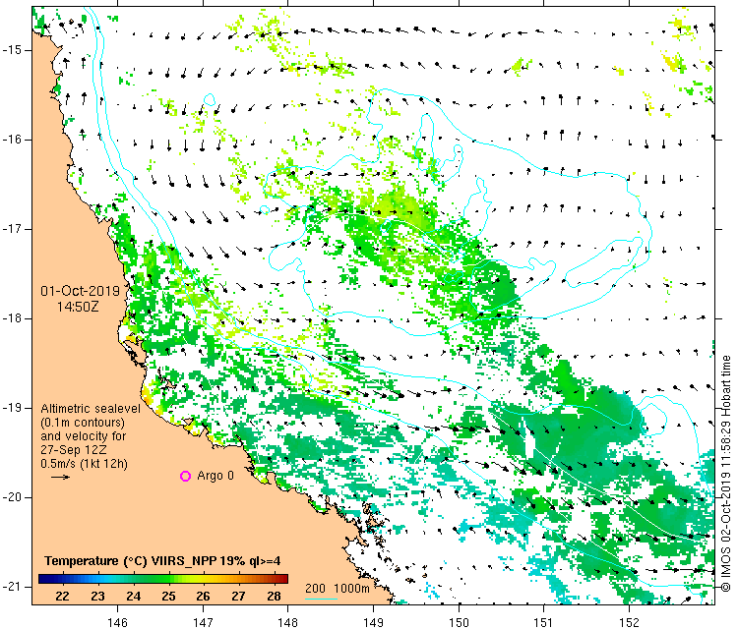Screen dimensions: 738x629
Task: Click longitude axis label 151
Action: coord(543,622)
